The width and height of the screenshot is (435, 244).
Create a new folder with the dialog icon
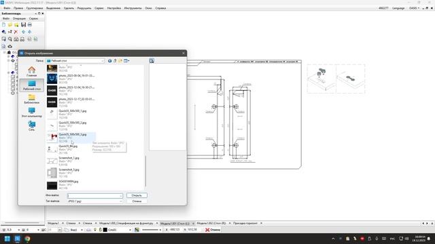pos(120,60)
